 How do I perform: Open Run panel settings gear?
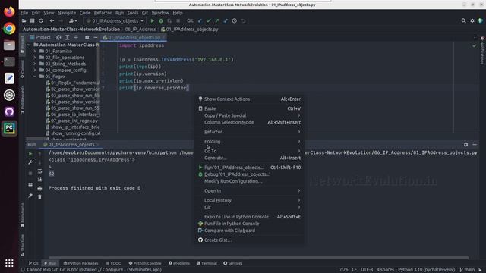[465, 145]
